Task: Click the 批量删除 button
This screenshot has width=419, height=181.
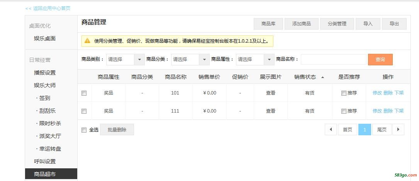Action: (117, 130)
